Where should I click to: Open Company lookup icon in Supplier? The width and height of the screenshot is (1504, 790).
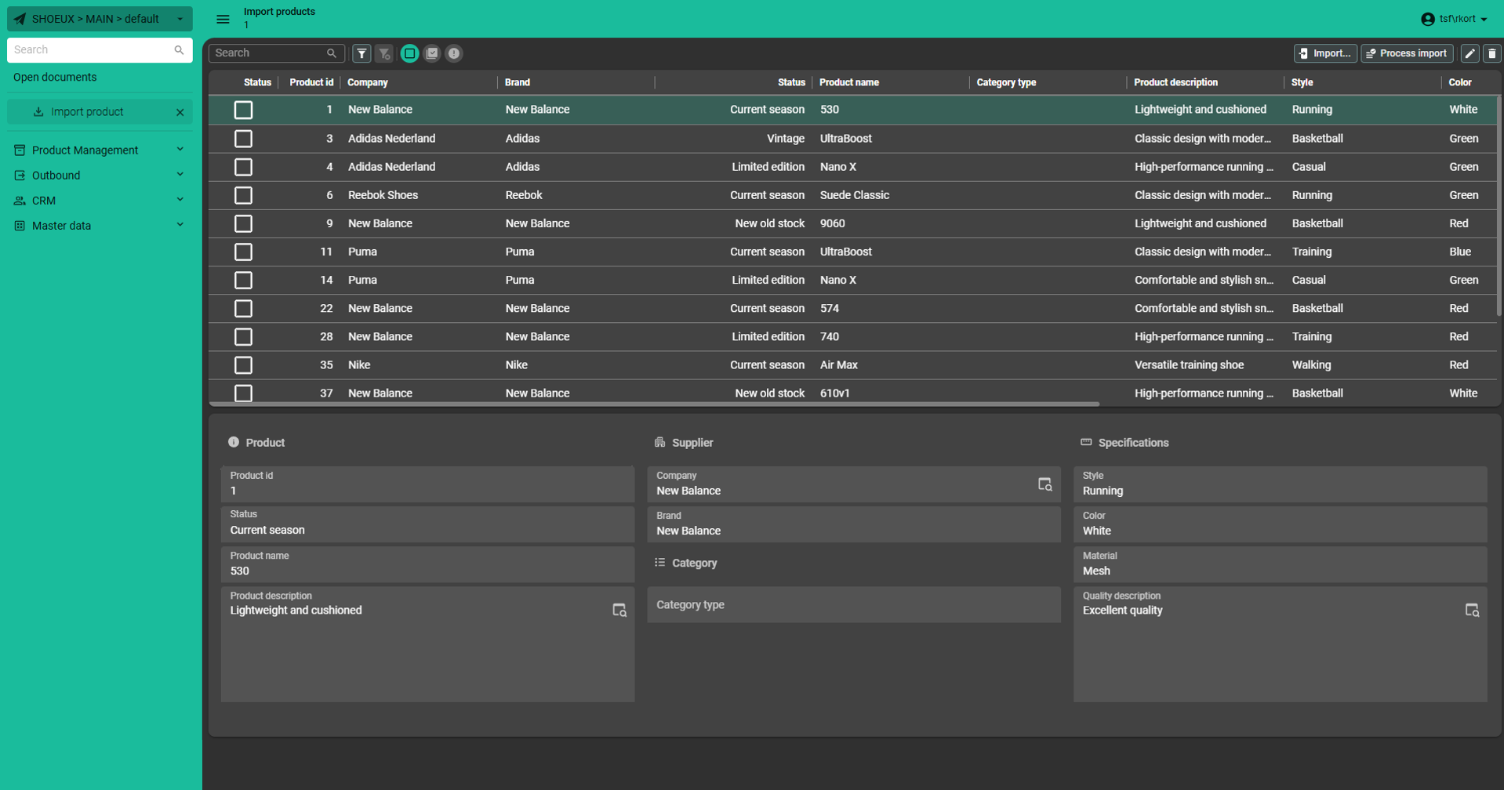point(1044,484)
